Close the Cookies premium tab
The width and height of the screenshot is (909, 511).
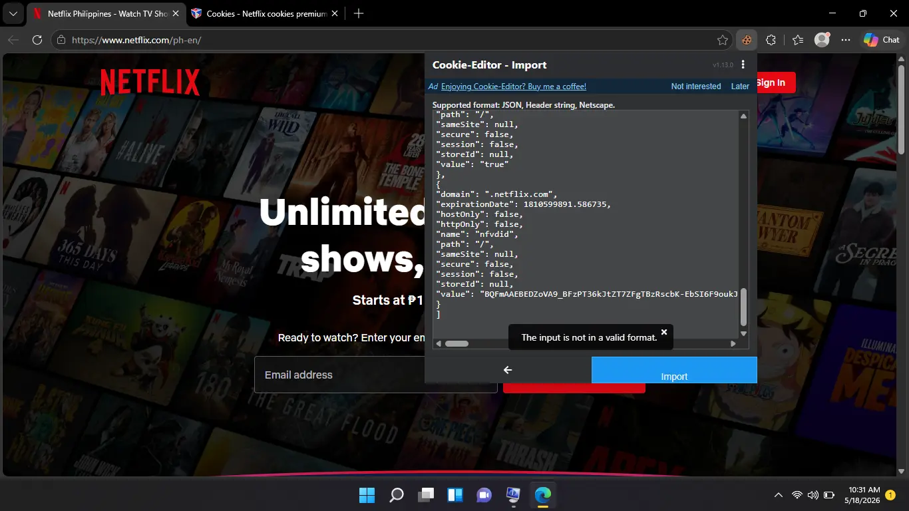click(x=335, y=13)
